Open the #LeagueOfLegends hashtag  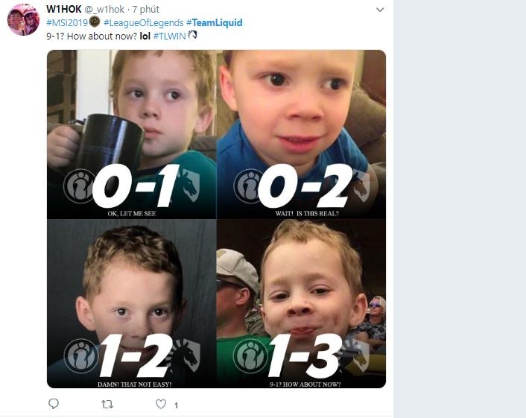click(x=143, y=22)
